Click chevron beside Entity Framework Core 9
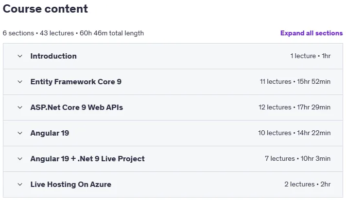This screenshot has height=200, width=346. tap(20, 82)
